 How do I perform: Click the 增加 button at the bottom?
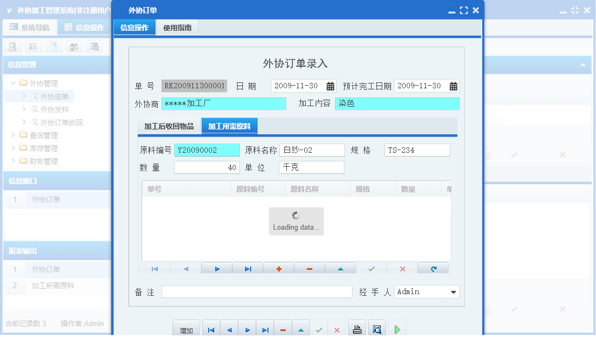click(186, 328)
